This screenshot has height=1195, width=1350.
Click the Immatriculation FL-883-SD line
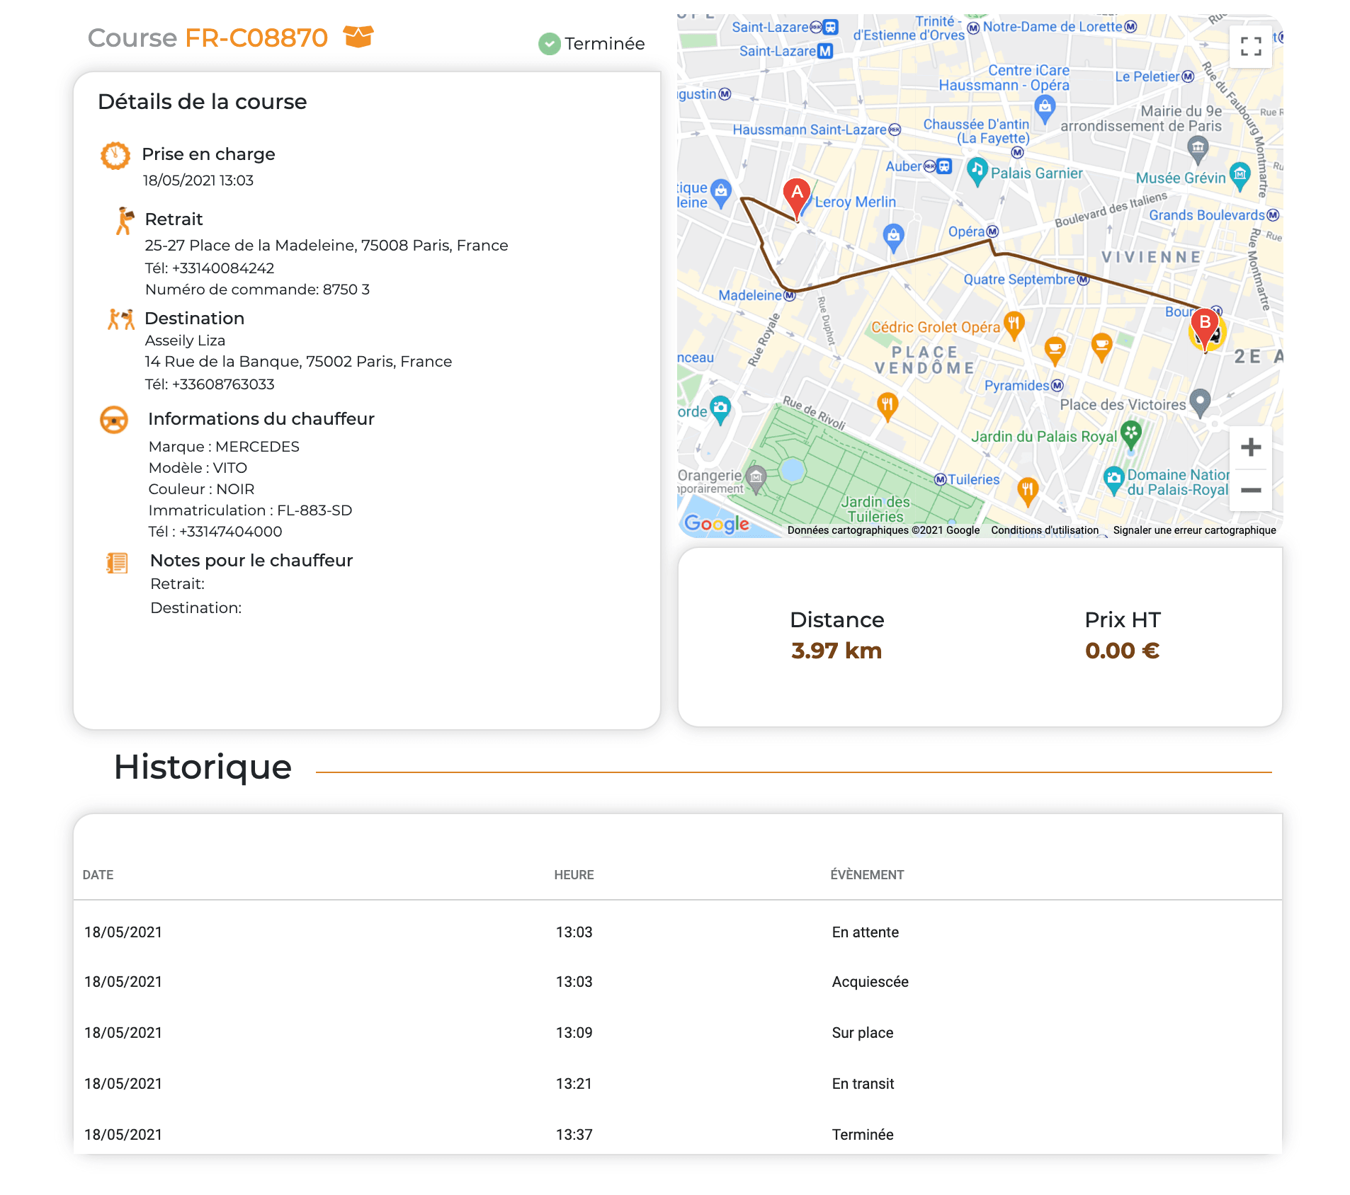250,510
